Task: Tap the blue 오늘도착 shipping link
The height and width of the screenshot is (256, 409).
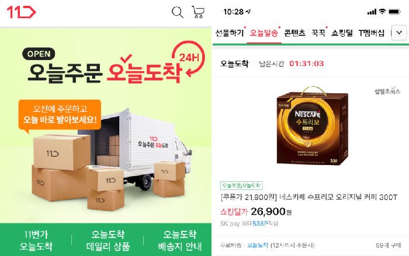Action: tap(258, 245)
